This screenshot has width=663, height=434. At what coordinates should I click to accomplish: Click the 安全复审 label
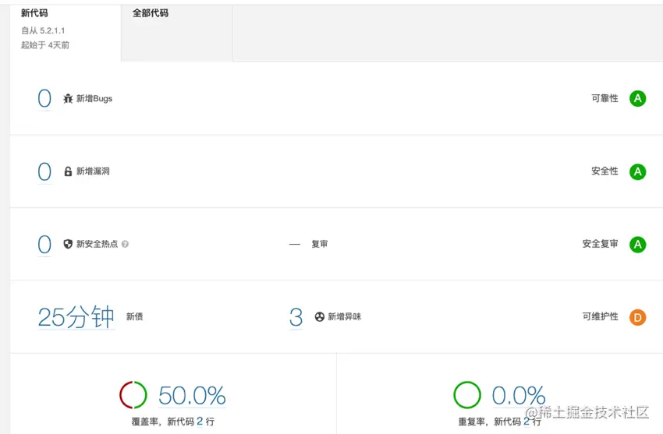(601, 244)
